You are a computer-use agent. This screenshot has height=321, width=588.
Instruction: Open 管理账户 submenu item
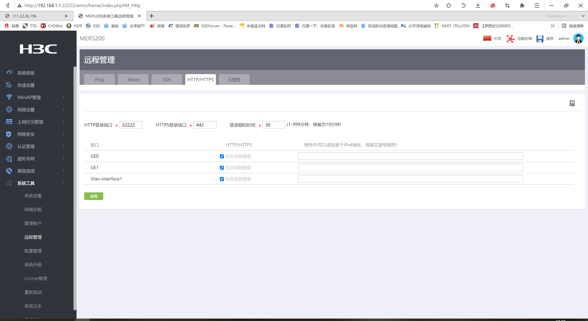pyautogui.click(x=33, y=224)
